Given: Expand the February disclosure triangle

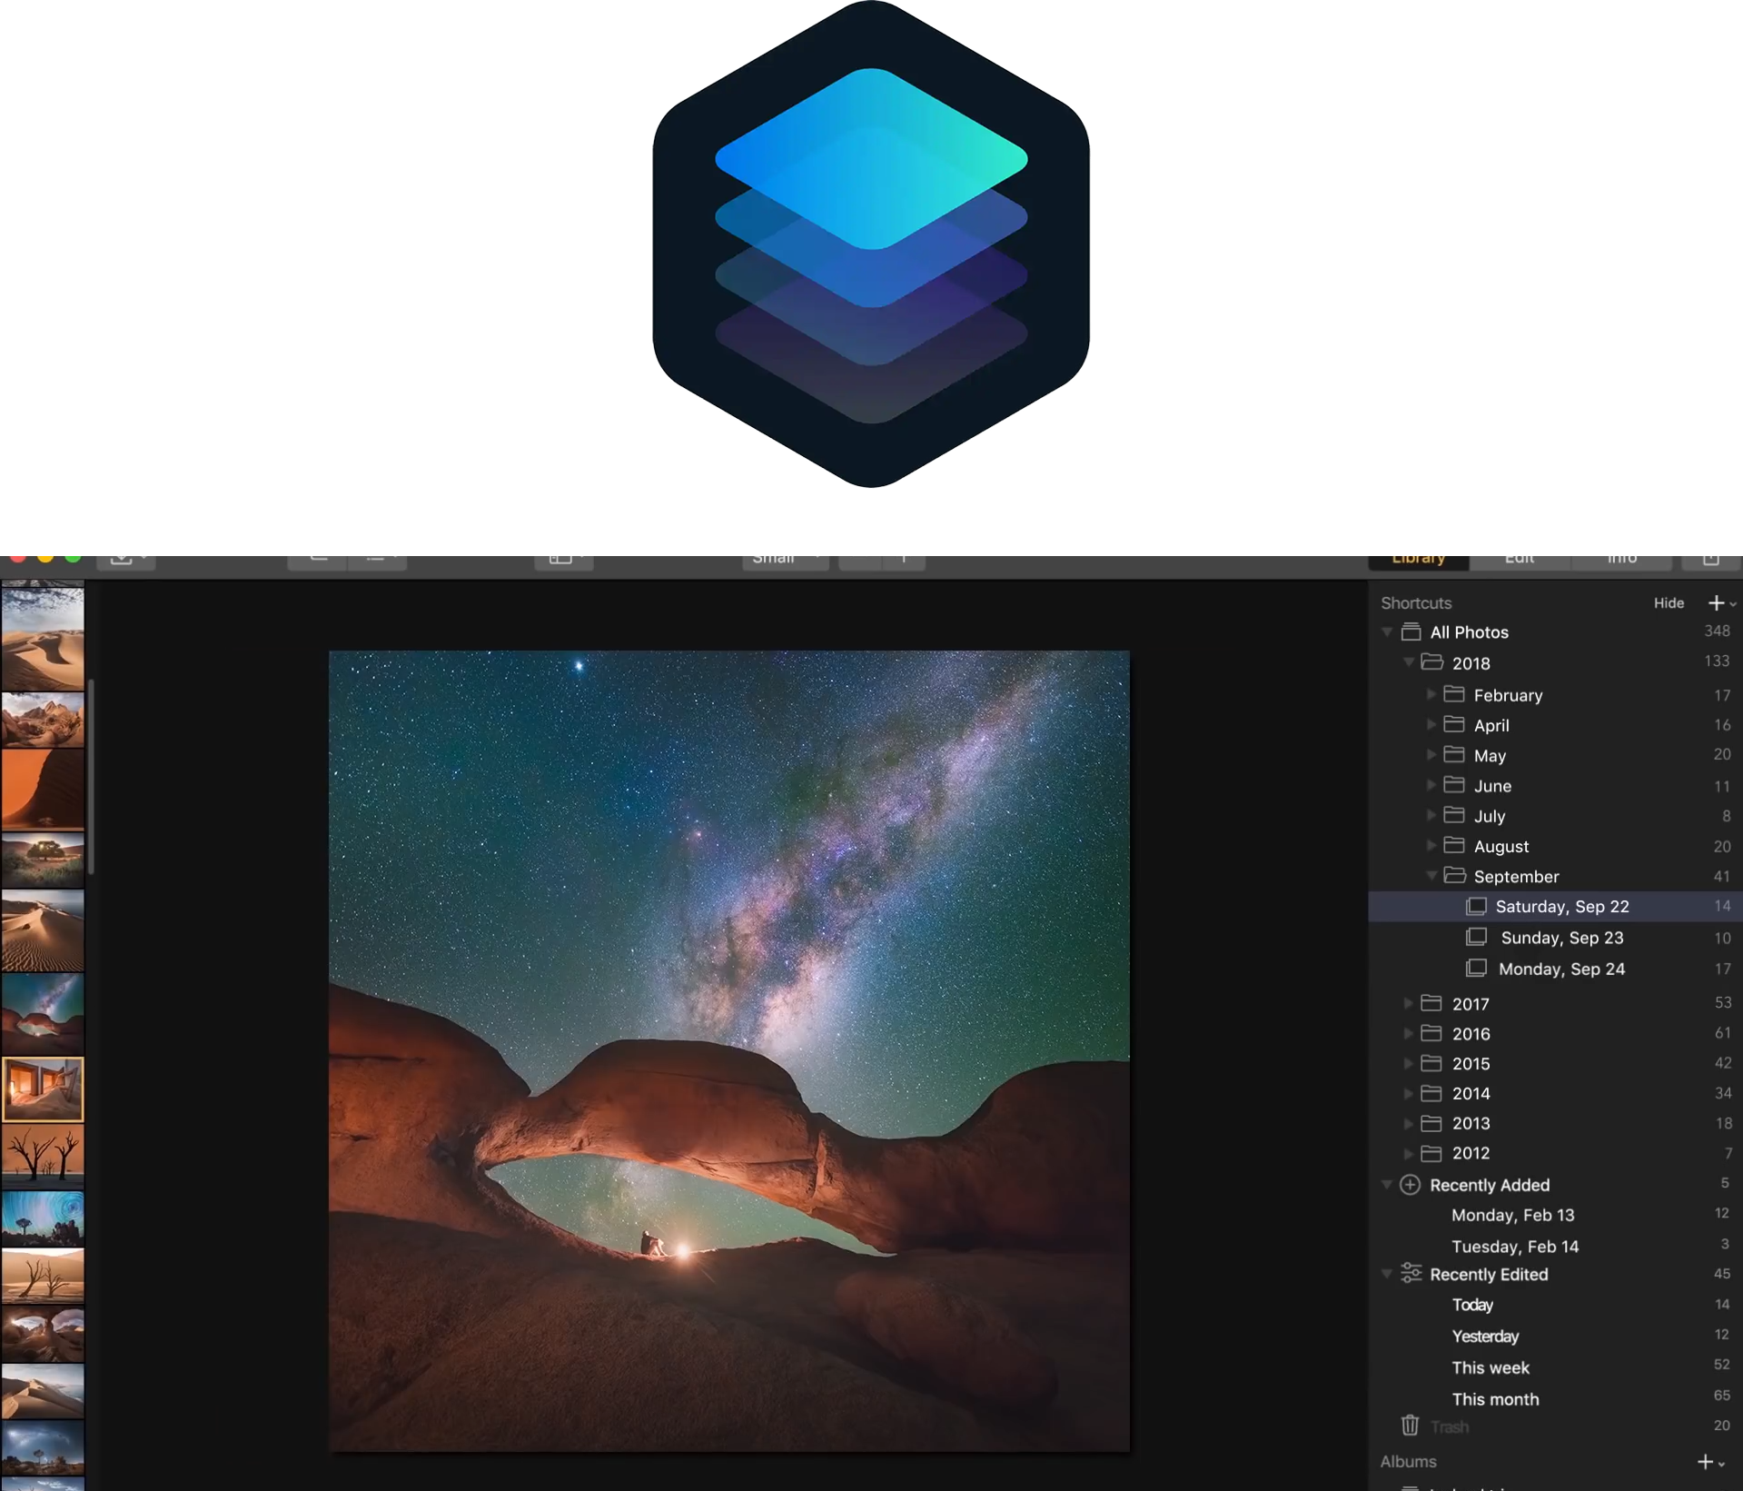Looking at the screenshot, I should 1431,694.
